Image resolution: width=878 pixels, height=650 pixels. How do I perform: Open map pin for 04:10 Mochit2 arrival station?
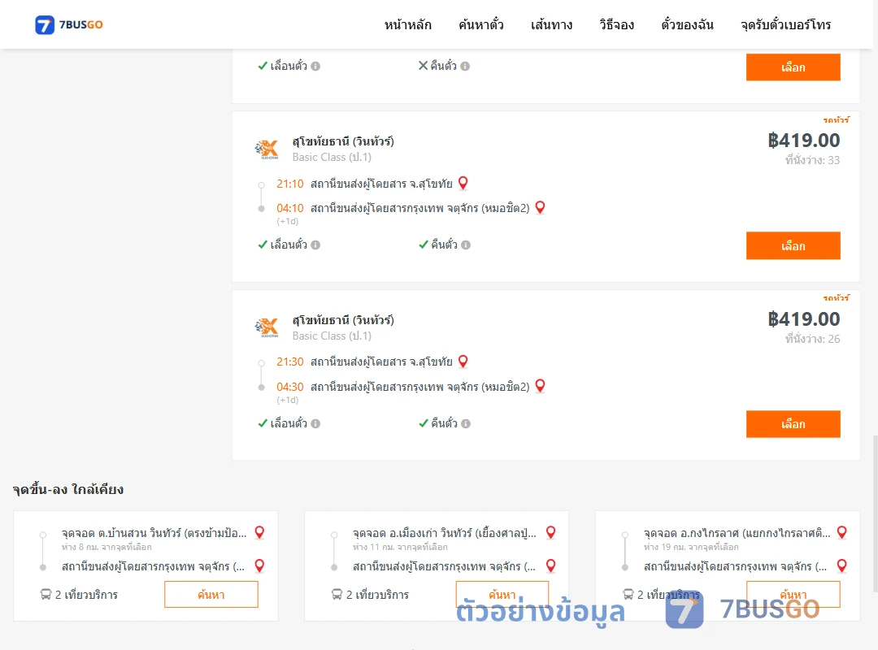pos(541,208)
